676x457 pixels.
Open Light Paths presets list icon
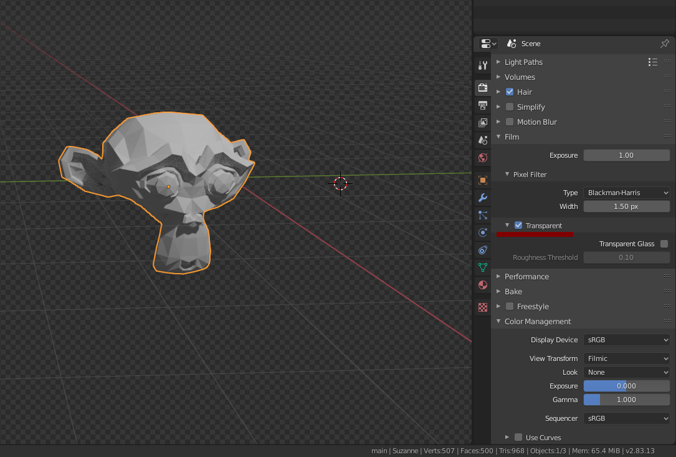coord(653,62)
